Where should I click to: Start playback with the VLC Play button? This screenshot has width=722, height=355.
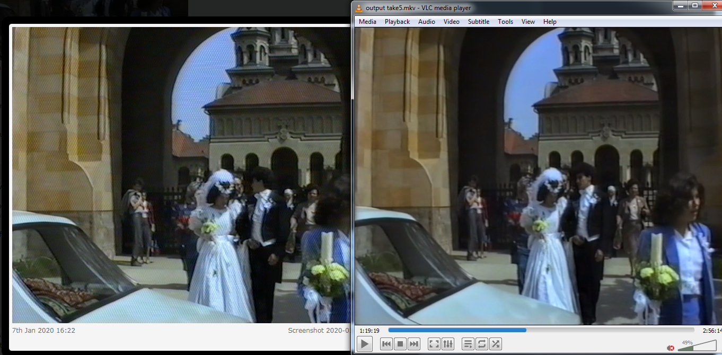[x=364, y=344]
